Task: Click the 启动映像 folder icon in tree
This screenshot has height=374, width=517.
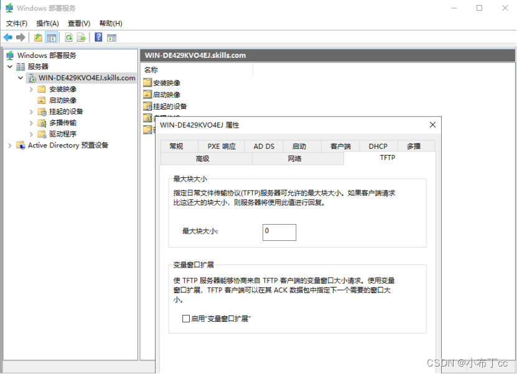Action: (x=42, y=100)
